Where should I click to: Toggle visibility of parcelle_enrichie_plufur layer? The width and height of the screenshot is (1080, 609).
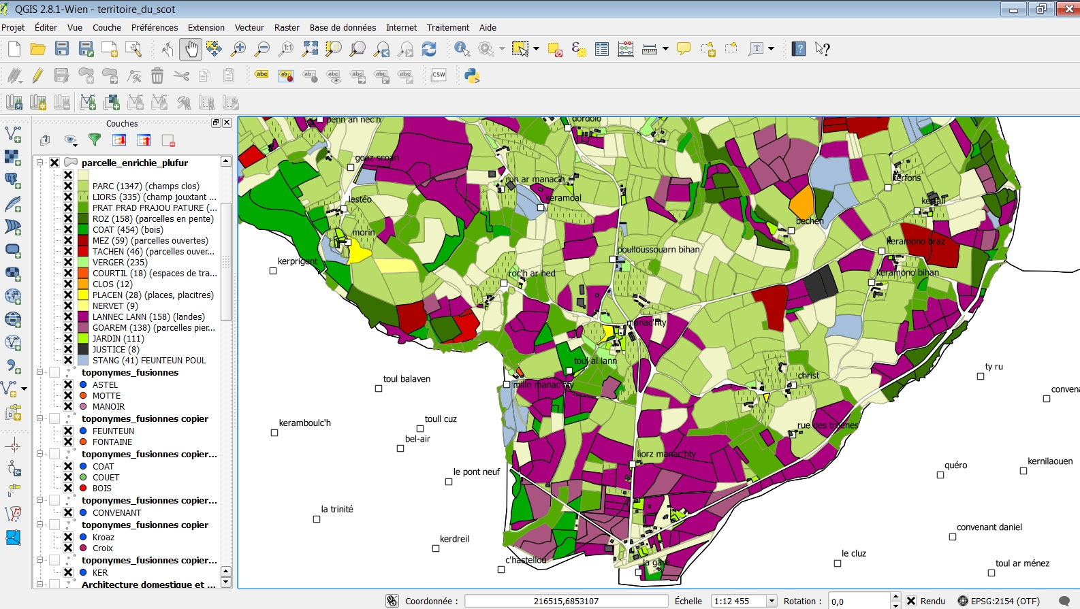coord(54,163)
